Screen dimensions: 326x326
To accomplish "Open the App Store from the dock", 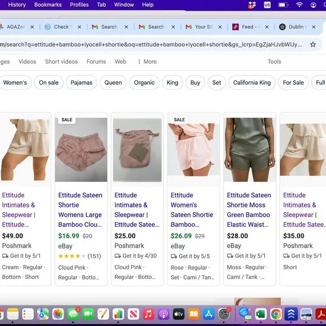I will pos(209,314).
